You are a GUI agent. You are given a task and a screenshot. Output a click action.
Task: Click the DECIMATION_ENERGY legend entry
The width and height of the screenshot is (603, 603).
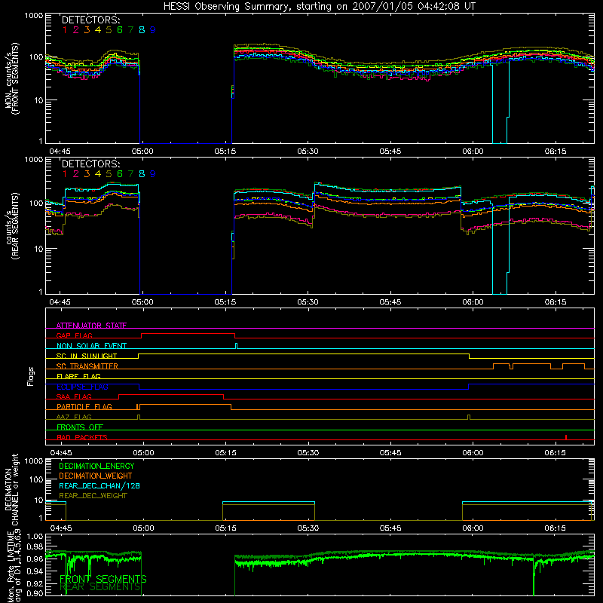pos(96,466)
